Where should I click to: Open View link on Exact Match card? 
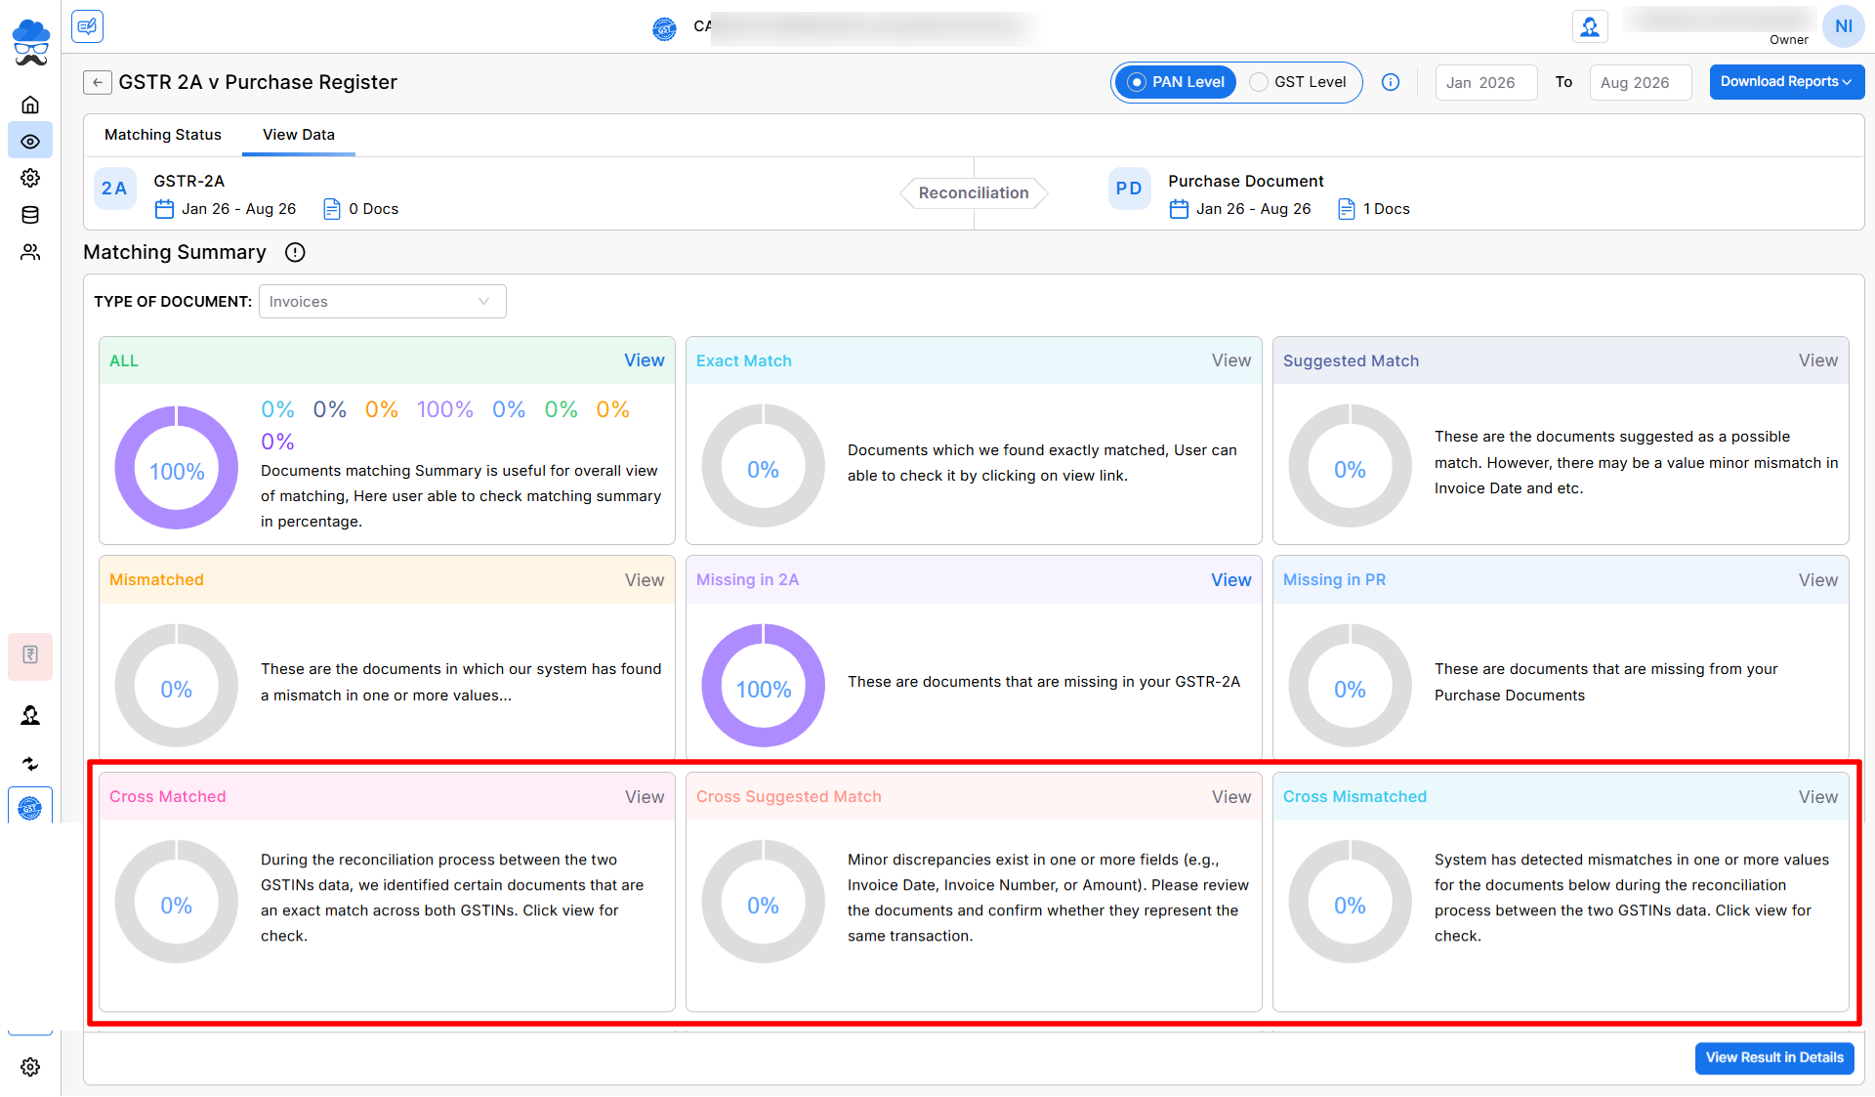(1231, 360)
